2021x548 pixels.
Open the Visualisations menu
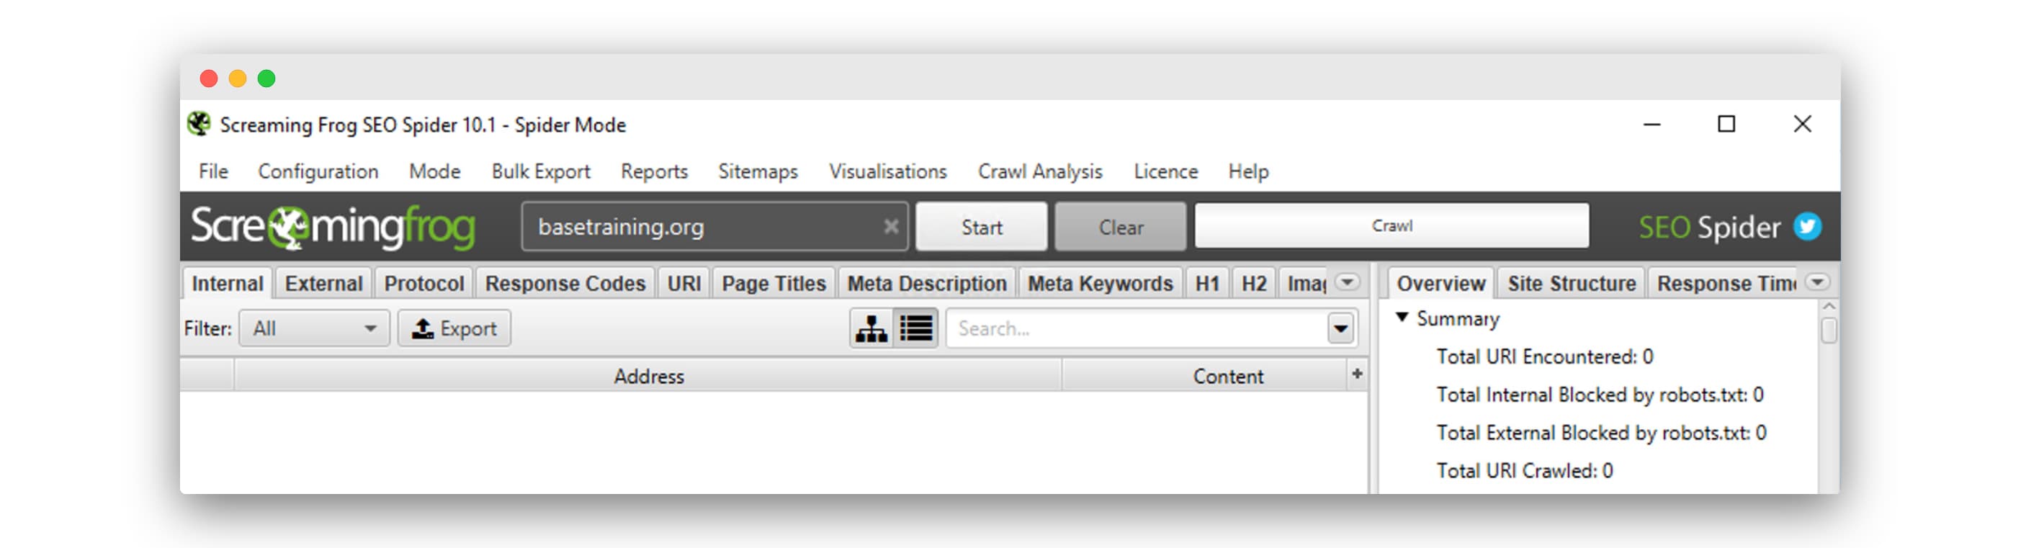click(888, 171)
